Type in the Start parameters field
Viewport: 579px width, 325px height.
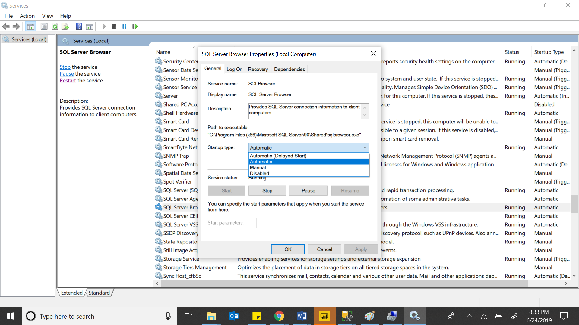(x=312, y=223)
